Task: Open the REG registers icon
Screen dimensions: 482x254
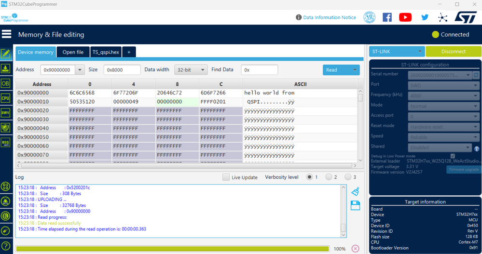Action: [5, 142]
